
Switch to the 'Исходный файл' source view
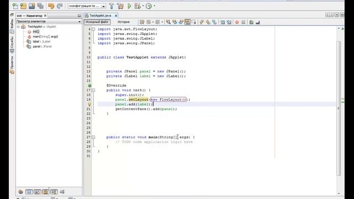pos(97,22)
